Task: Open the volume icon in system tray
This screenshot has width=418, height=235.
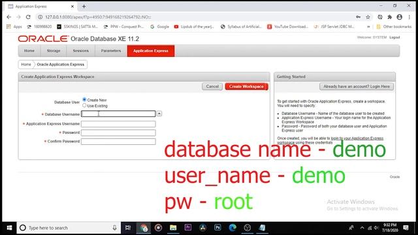Action: click(376, 228)
